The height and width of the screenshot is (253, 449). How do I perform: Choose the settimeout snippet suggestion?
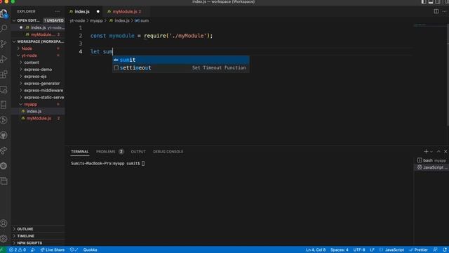point(181,67)
